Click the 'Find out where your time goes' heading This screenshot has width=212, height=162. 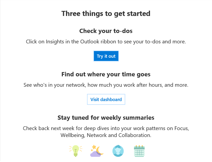pos(106,74)
